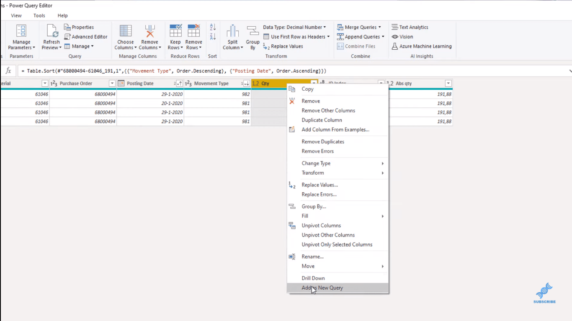Viewport: 572px width, 321px height.
Task: Click Combine Files in ribbon
Action: click(x=356, y=46)
